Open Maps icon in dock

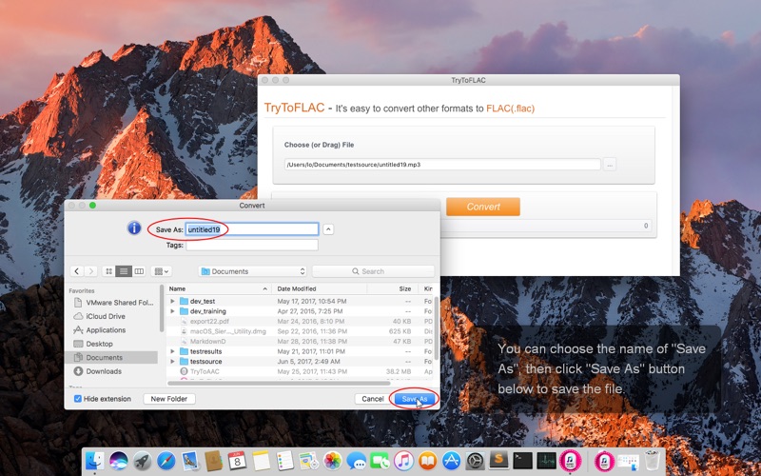click(308, 460)
